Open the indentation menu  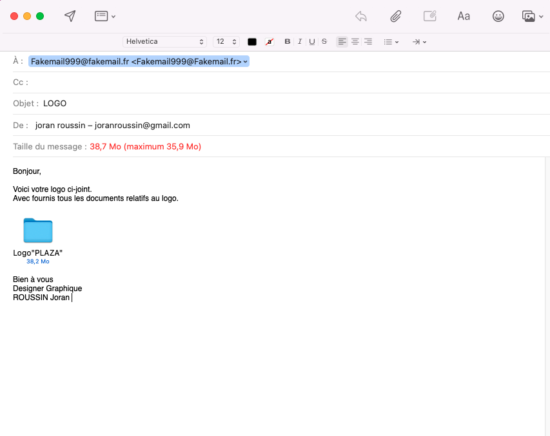pos(419,42)
